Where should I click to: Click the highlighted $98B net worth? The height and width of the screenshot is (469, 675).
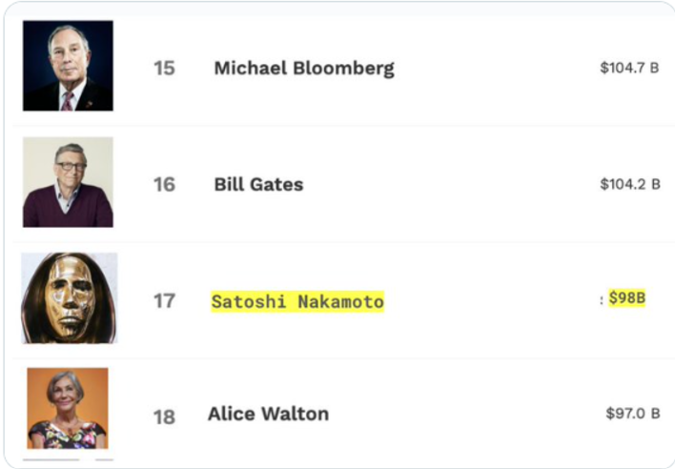click(627, 298)
